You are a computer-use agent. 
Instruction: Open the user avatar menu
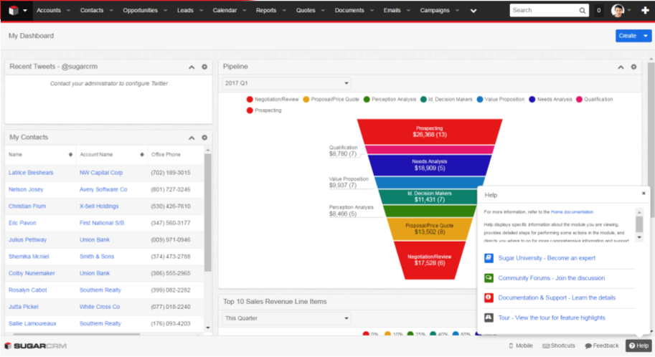(x=618, y=11)
